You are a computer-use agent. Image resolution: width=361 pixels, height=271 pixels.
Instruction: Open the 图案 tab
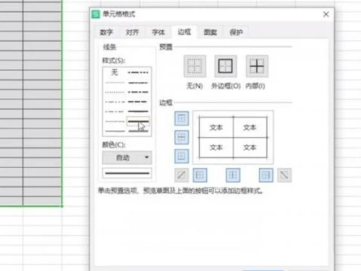click(x=210, y=32)
